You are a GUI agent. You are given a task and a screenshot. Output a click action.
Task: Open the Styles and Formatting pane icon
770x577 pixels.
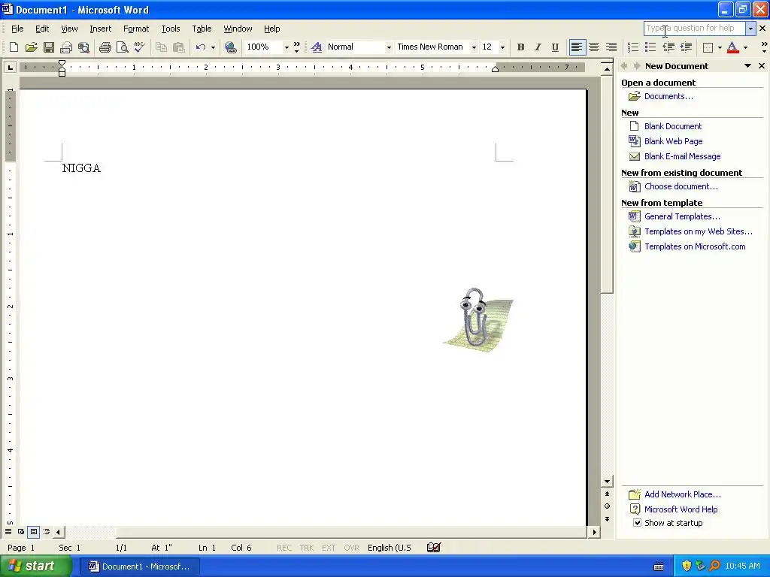(317, 47)
